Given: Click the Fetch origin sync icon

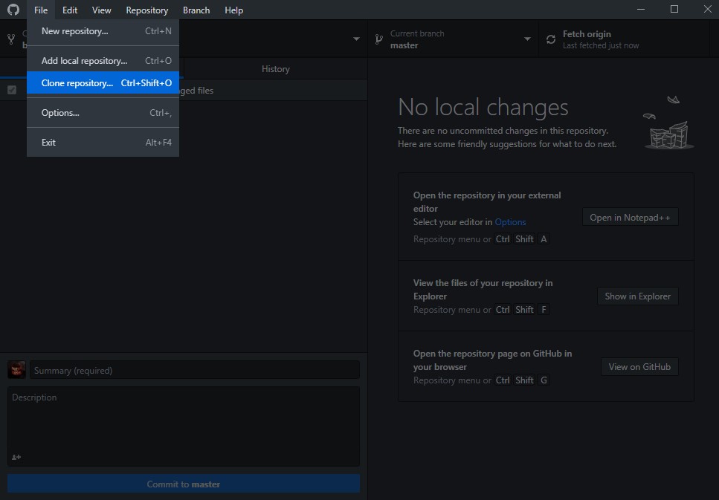Looking at the screenshot, I should pyautogui.click(x=551, y=39).
